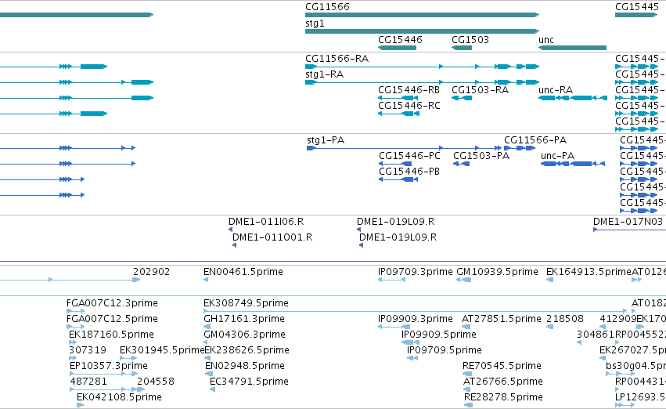Viewport: 666px width, 409px height.
Task: Click the CG1503 gene label
Action: tap(470, 39)
